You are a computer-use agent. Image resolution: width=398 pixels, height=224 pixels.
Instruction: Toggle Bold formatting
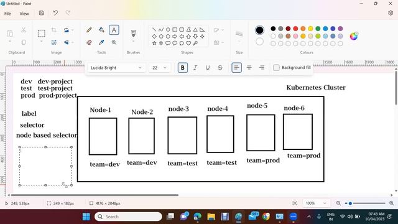coord(182,68)
